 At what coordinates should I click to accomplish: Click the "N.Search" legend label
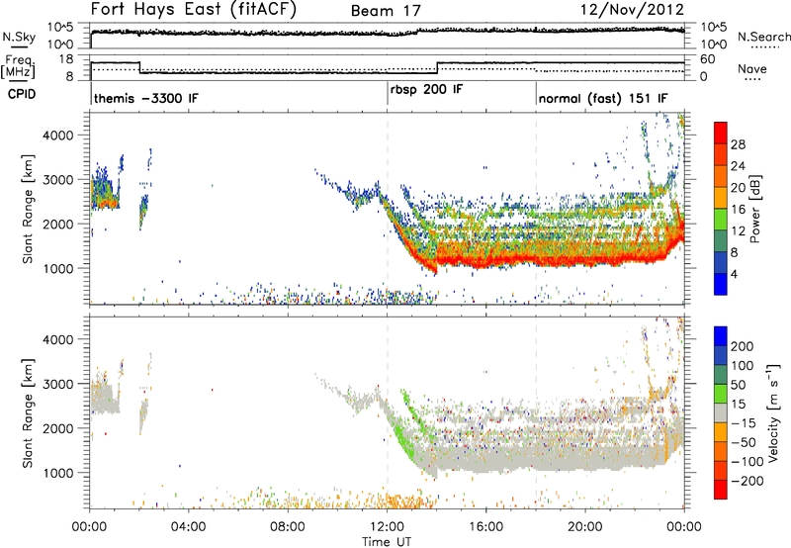763,37
